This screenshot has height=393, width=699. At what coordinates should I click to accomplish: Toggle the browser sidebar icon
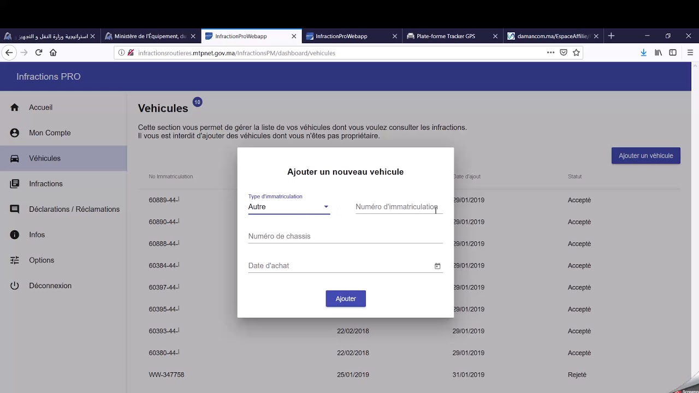tap(673, 52)
